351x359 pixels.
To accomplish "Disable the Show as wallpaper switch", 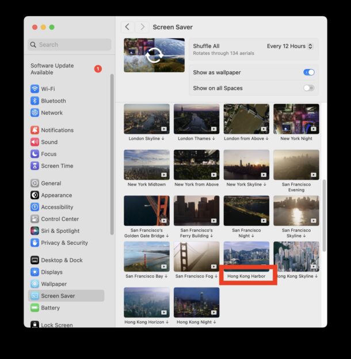I will pos(309,73).
